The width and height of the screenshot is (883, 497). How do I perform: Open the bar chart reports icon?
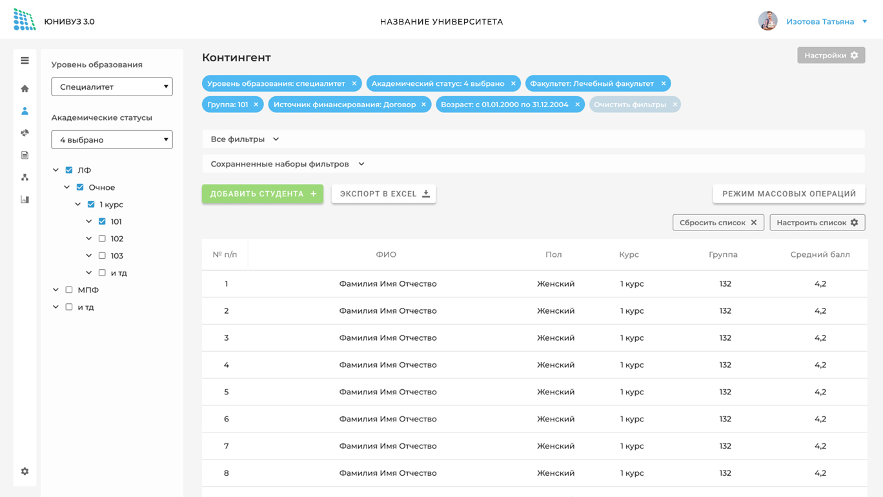[25, 199]
